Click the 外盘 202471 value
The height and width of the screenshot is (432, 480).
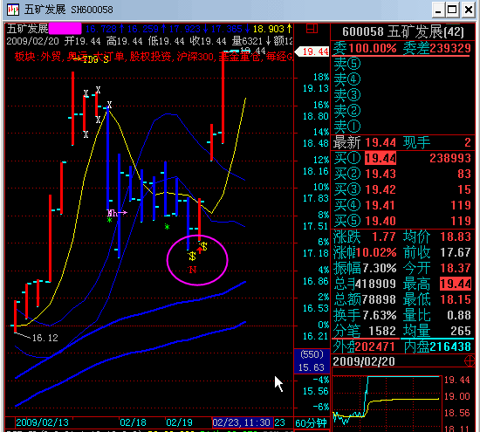[x=375, y=346]
